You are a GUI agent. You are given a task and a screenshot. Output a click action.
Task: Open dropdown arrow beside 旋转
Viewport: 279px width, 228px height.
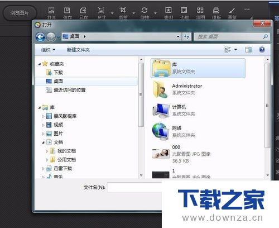[155, 13]
